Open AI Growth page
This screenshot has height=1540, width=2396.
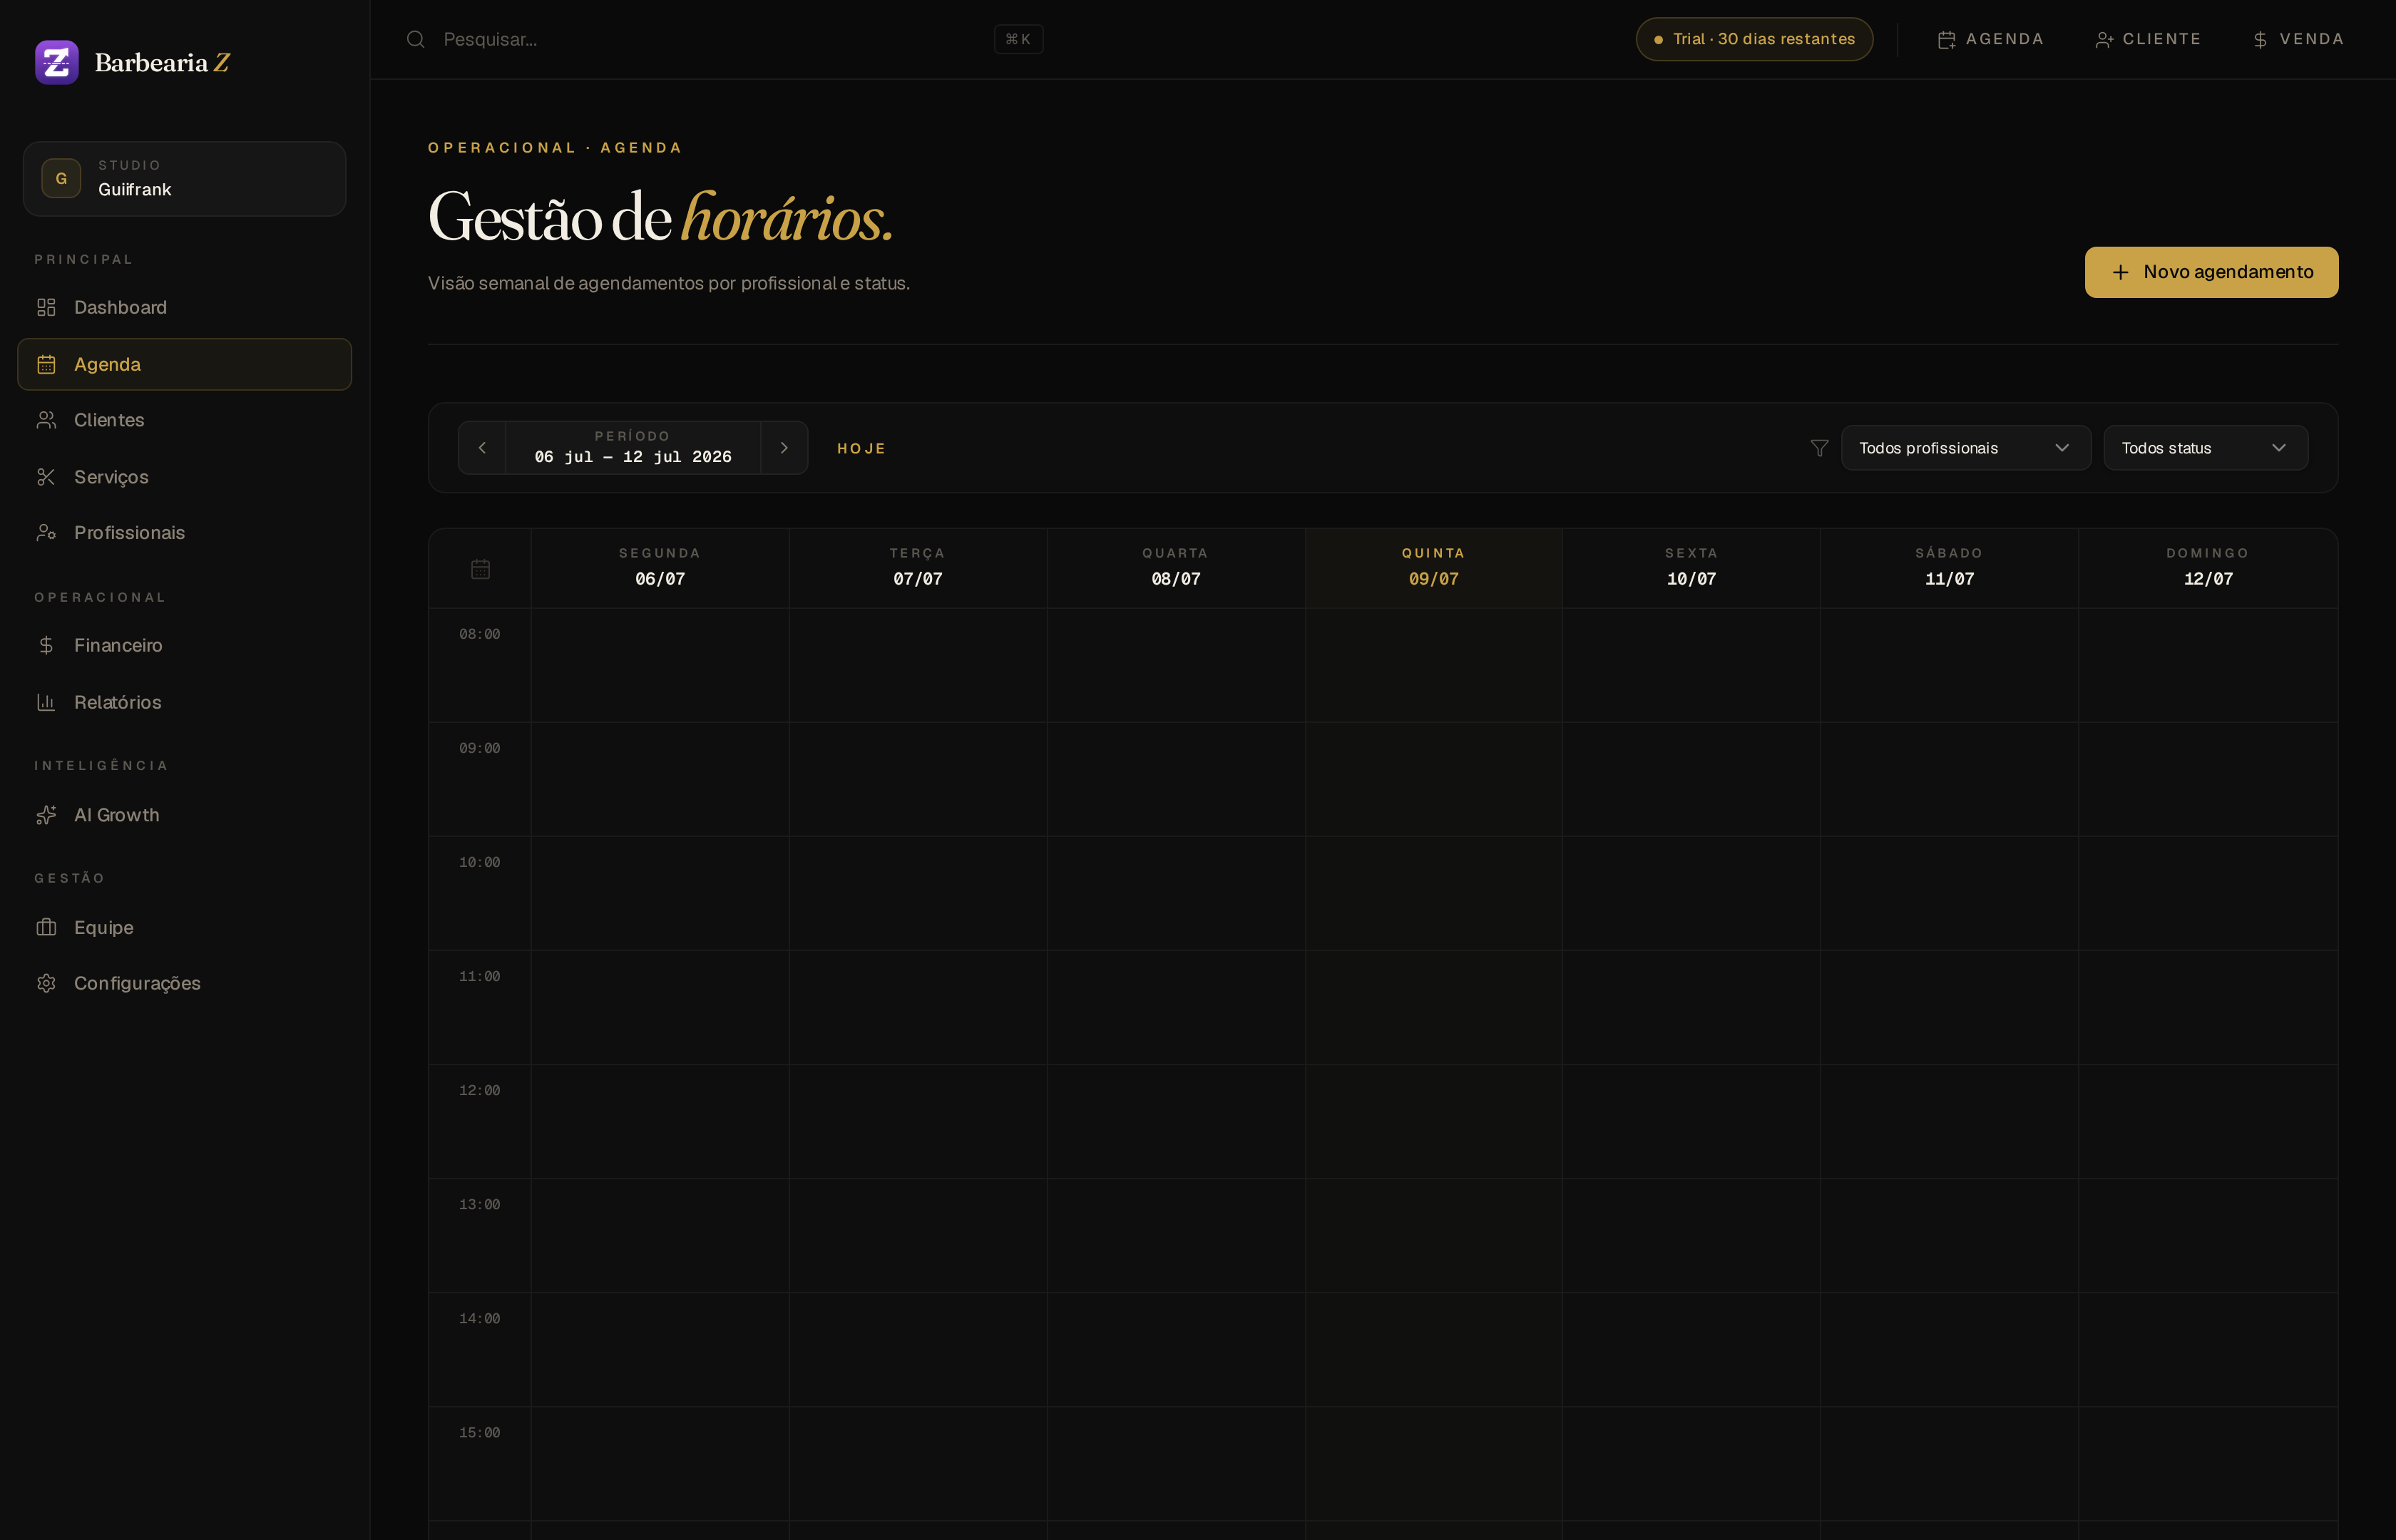pyautogui.click(x=185, y=815)
